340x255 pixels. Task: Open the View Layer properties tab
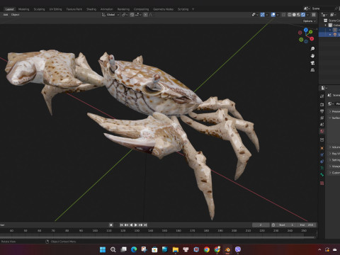click(x=322, y=118)
